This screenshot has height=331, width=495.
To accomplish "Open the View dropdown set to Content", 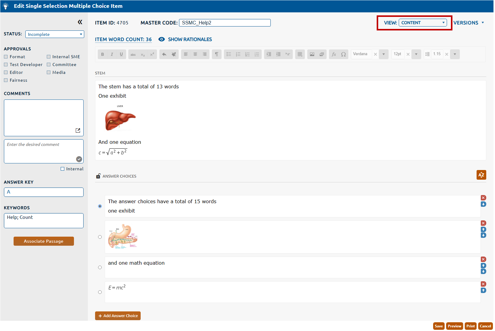I will pyautogui.click(x=423, y=23).
